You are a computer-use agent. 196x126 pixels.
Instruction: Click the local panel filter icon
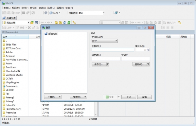click(x=36, y=23)
